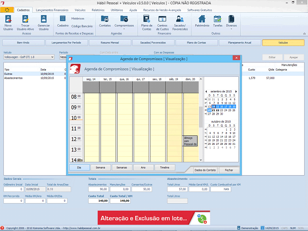Screen dimensions: 308x231
Task: Select the Relatórios tab
Action: [98, 10]
